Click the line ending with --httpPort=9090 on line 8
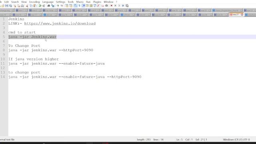This screenshot has width=256, height=144. coord(51,50)
